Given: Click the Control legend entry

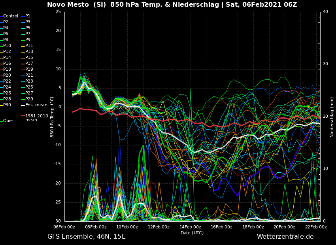Looking at the screenshot, I should pyautogui.click(x=11, y=16).
